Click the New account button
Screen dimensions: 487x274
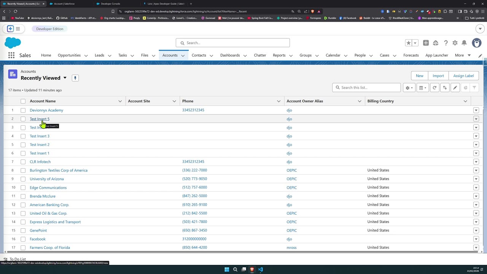(420, 76)
